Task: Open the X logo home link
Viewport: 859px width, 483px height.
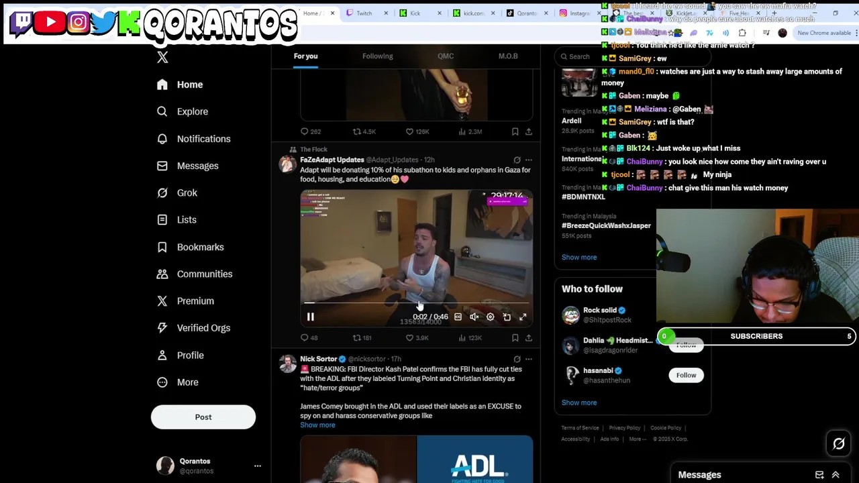Action: tap(162, 57)
